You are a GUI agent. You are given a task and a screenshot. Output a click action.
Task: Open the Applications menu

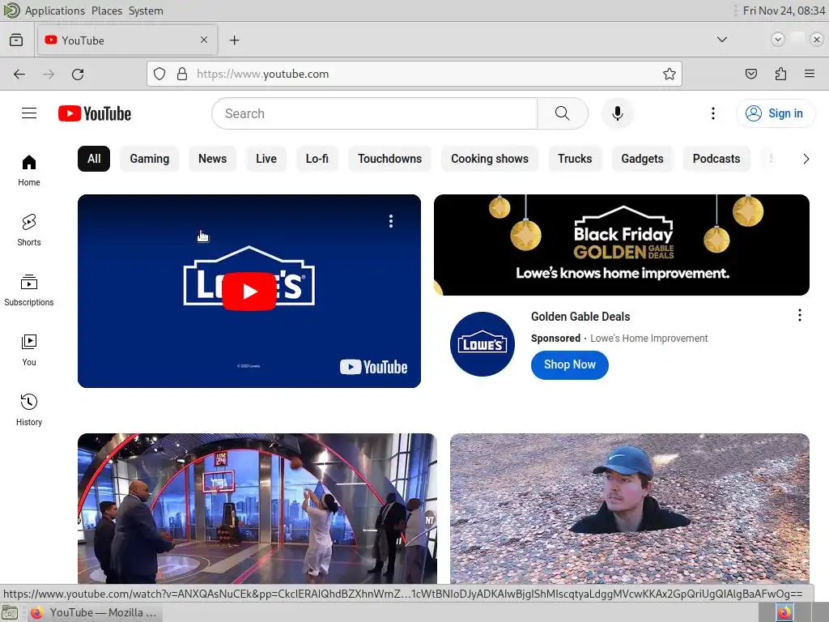tap(54, 11)
